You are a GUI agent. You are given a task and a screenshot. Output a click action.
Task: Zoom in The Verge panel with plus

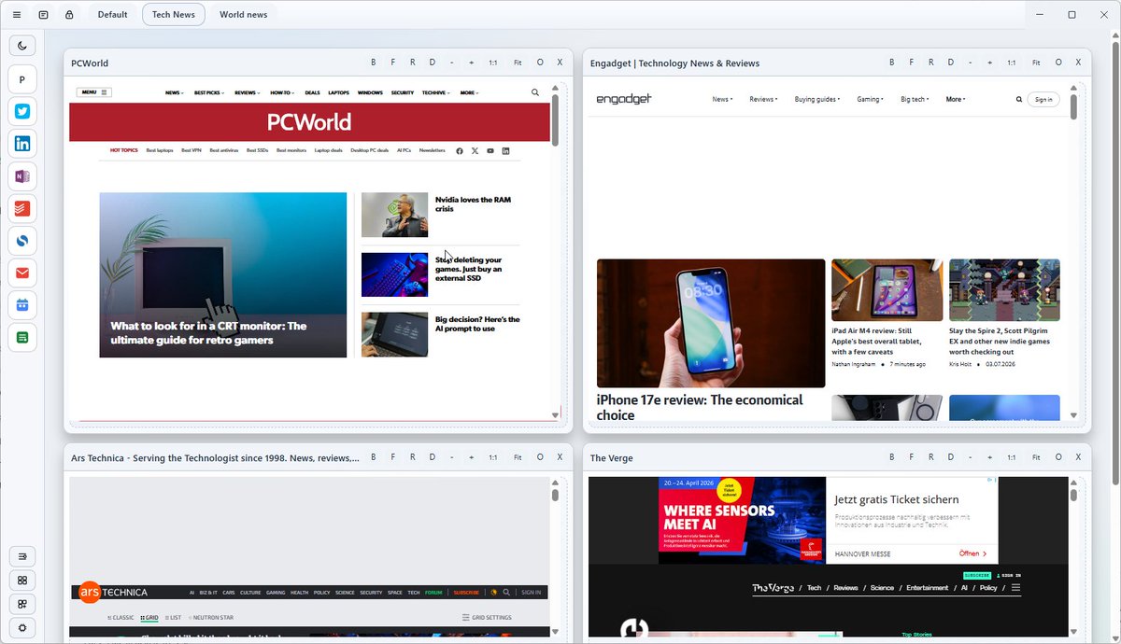pos(990,457)
